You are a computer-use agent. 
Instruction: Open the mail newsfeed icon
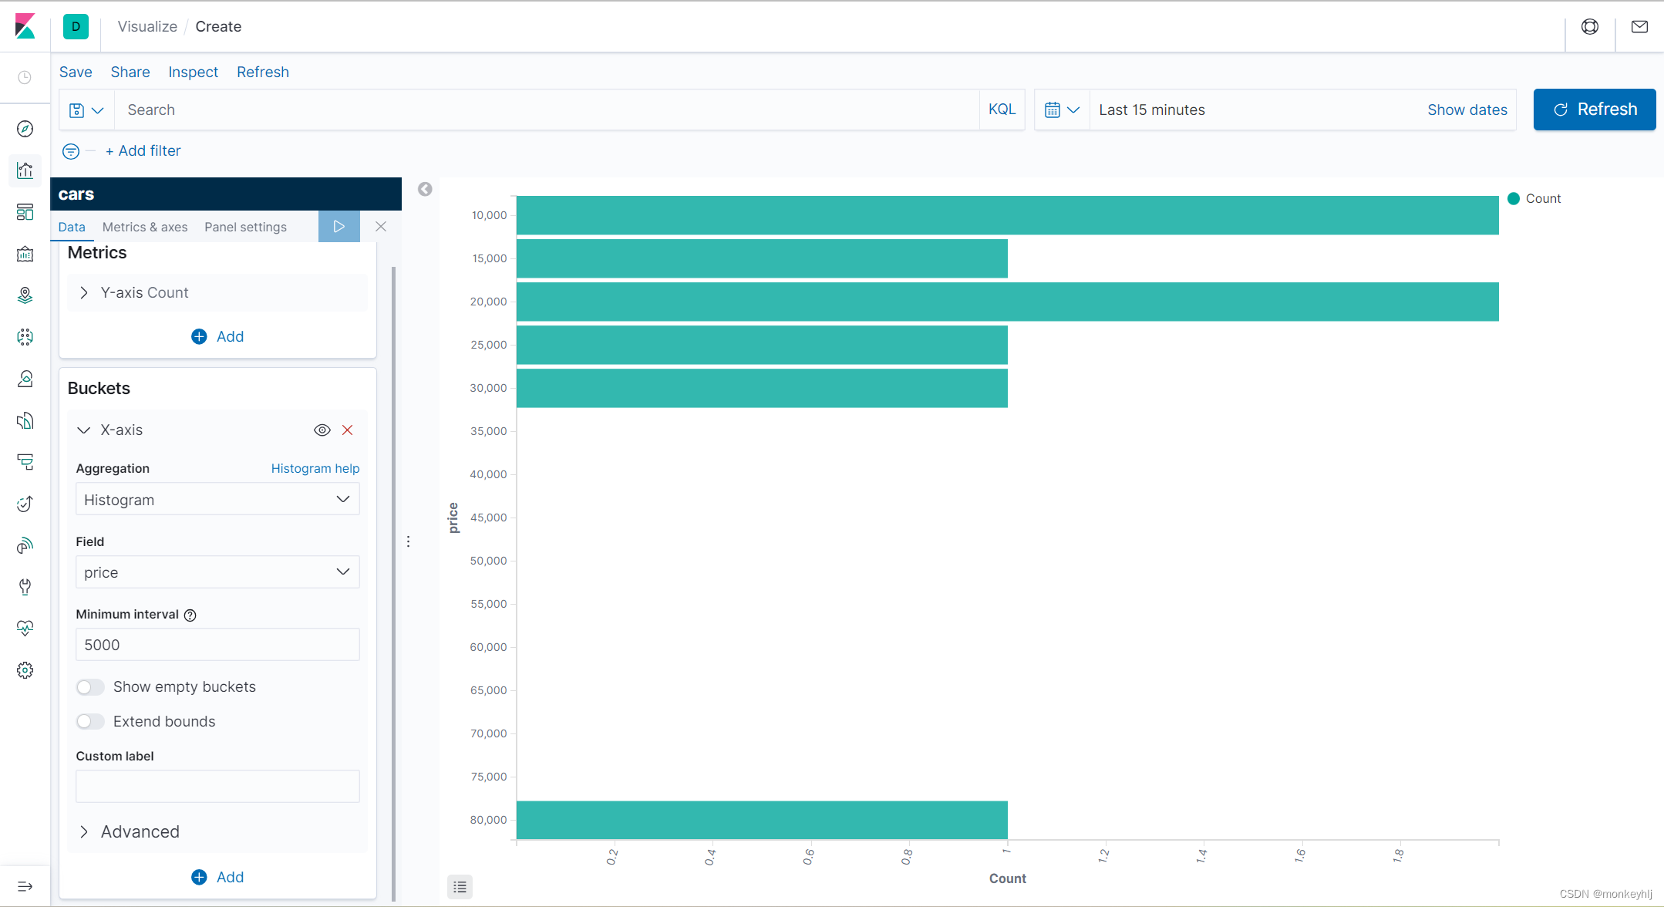tap(1639, 27)
